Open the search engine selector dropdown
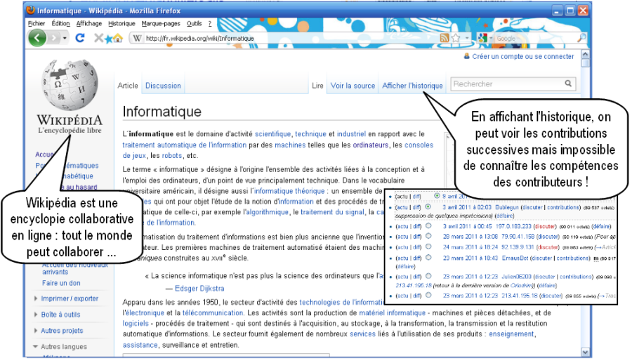The image size is (632, 361). click(x=491, y=38)
